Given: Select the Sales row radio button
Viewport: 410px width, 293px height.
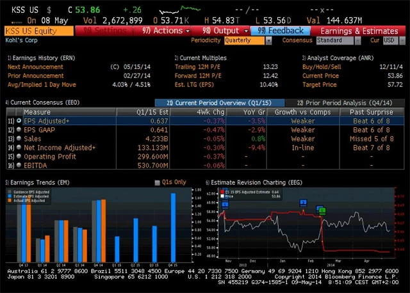Looking at the screenshot, I should (x=19, y=138).
